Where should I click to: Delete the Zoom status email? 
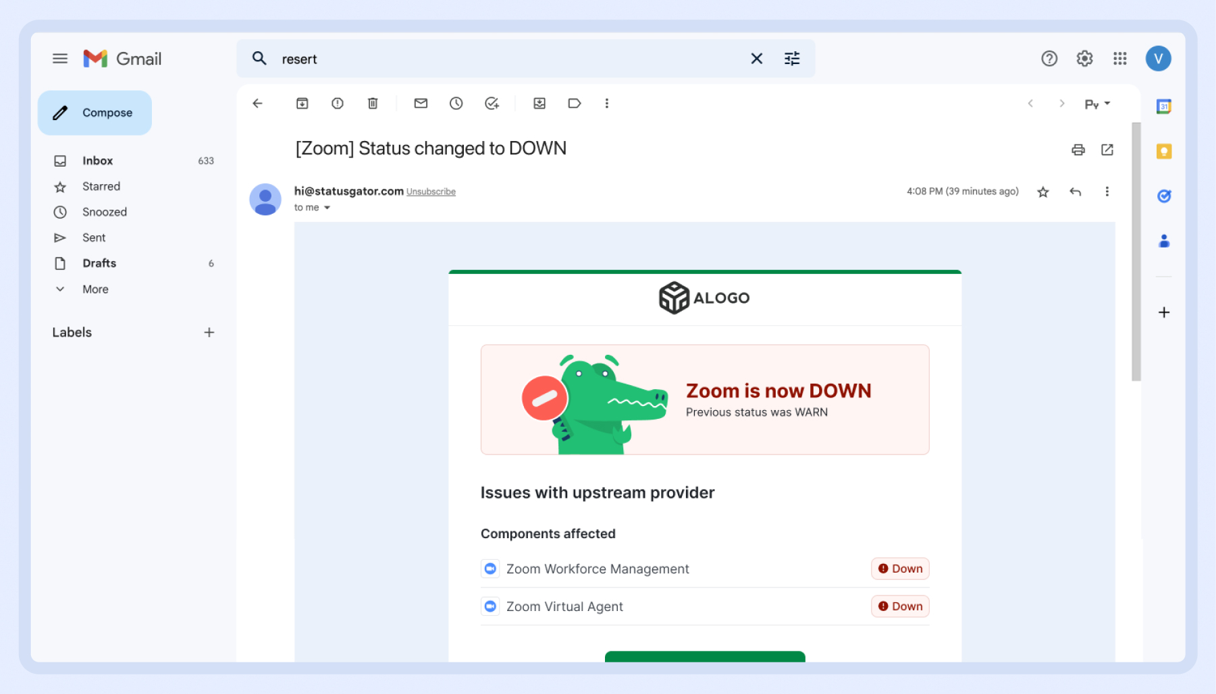pos(373,103)
